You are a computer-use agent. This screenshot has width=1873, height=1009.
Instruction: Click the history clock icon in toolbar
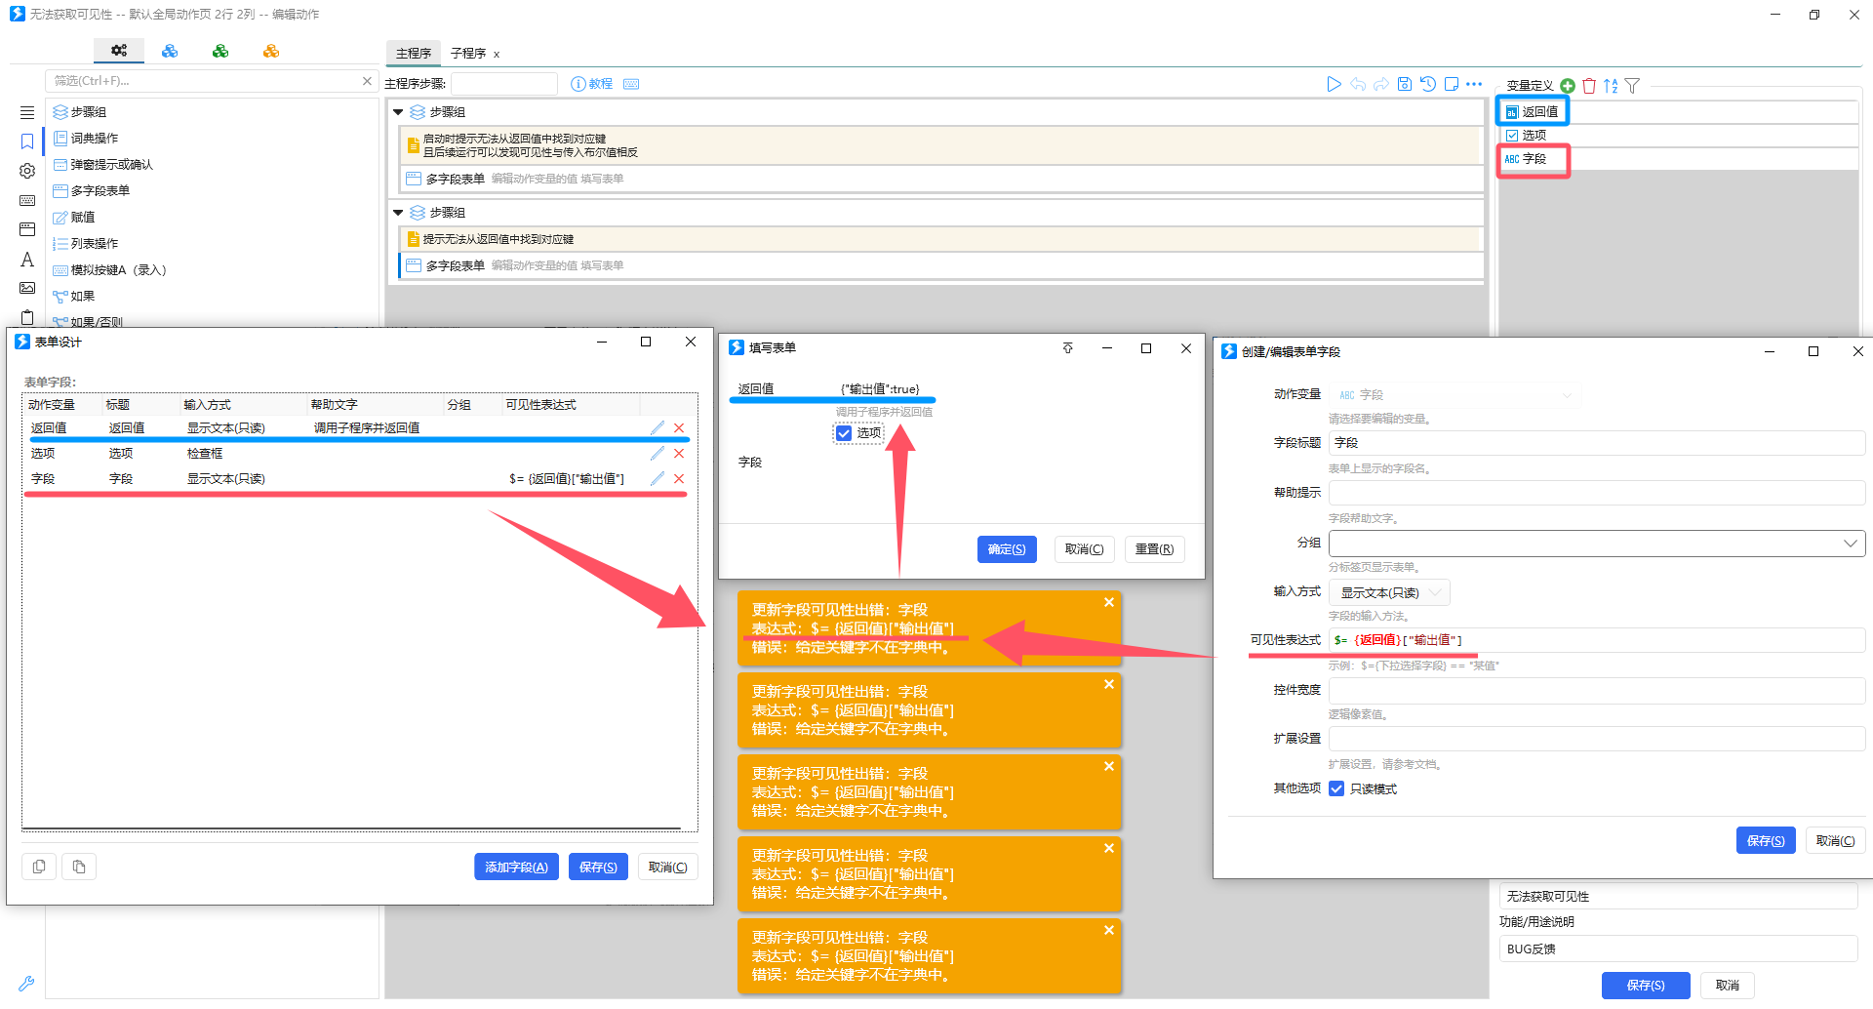point(1428,85)
